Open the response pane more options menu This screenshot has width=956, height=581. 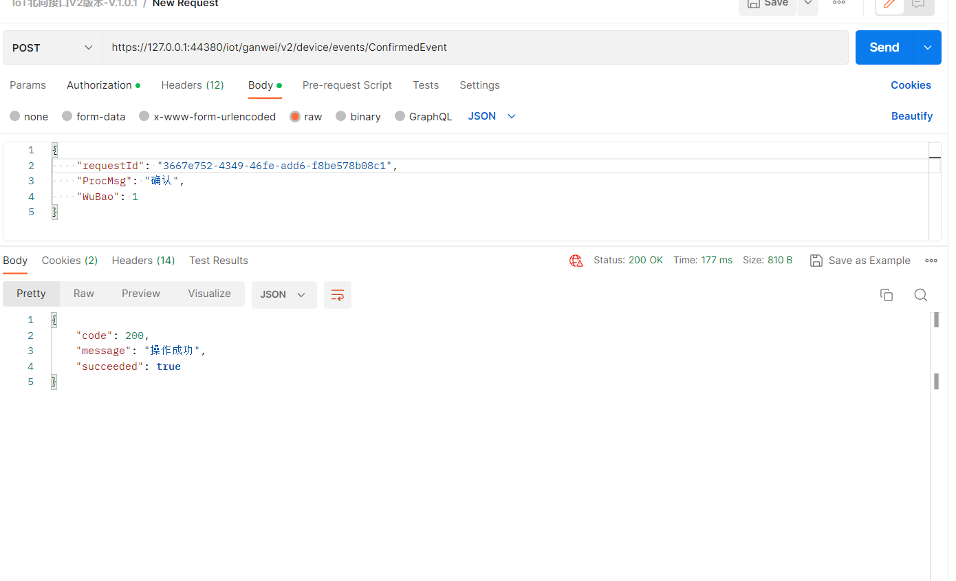click(x=931, y=261)
